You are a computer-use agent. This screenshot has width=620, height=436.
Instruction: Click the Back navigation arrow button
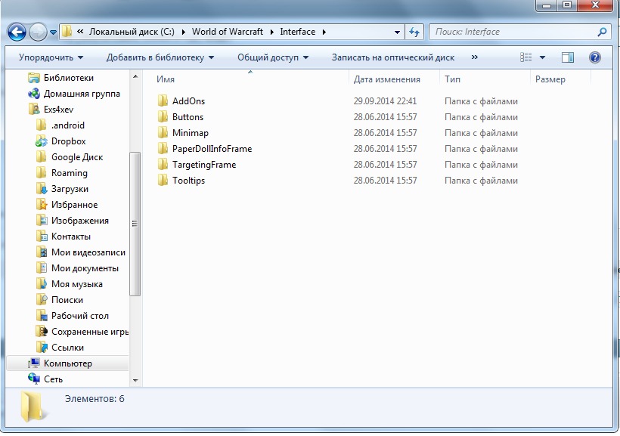(17, 32)
